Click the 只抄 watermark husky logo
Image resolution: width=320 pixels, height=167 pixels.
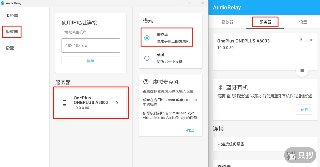pos(291,155)
